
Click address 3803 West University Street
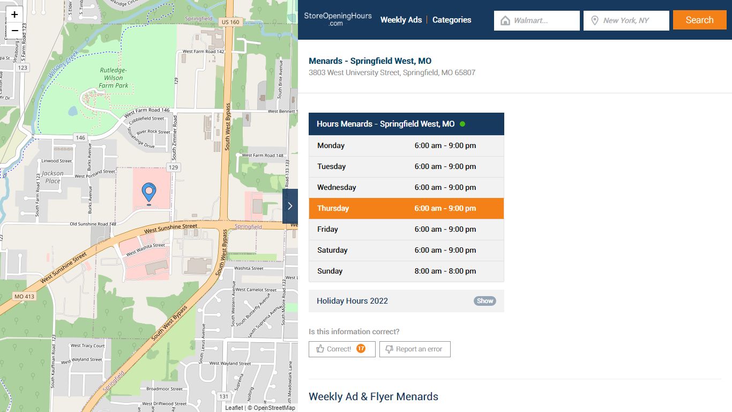pos(392,72)
